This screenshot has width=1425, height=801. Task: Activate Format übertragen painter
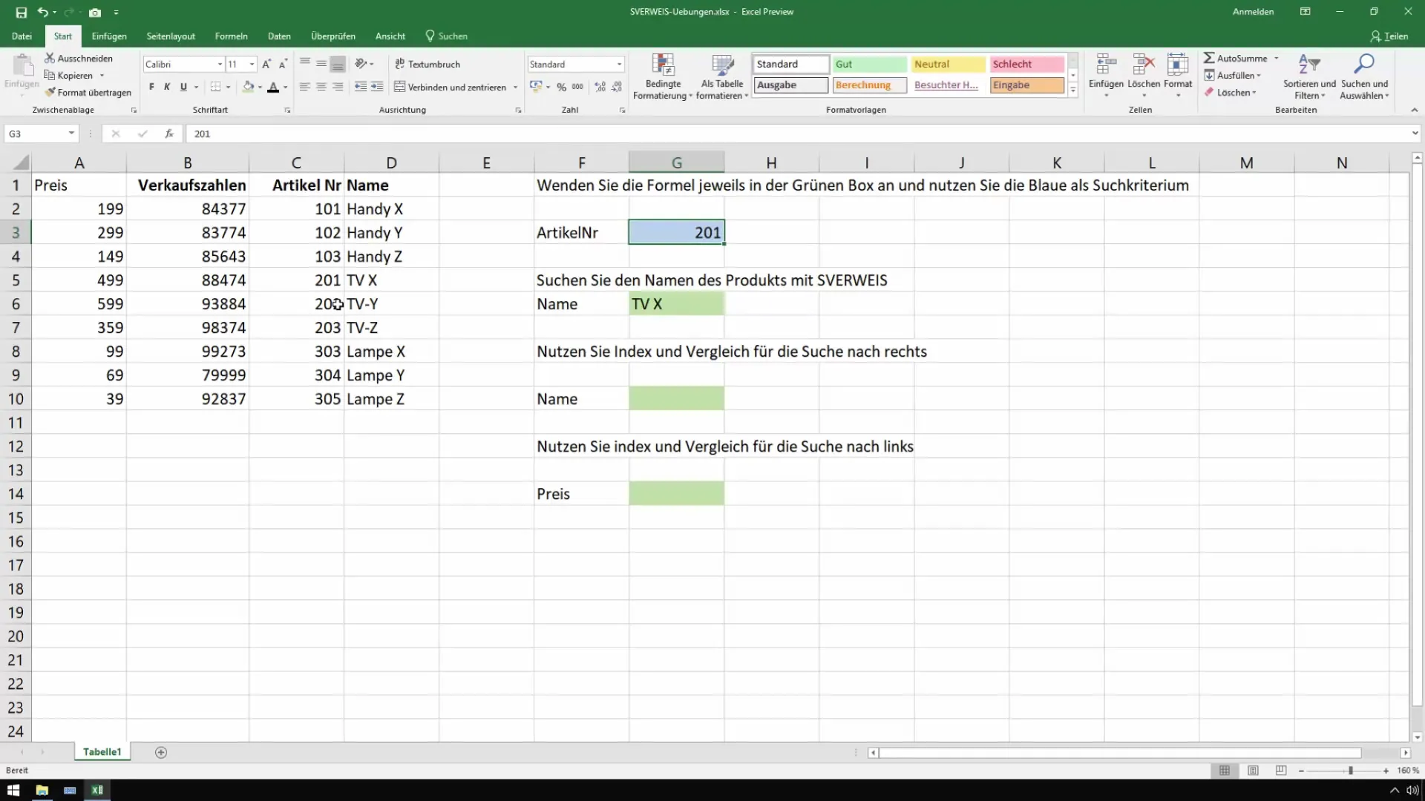tap(88, 92)
